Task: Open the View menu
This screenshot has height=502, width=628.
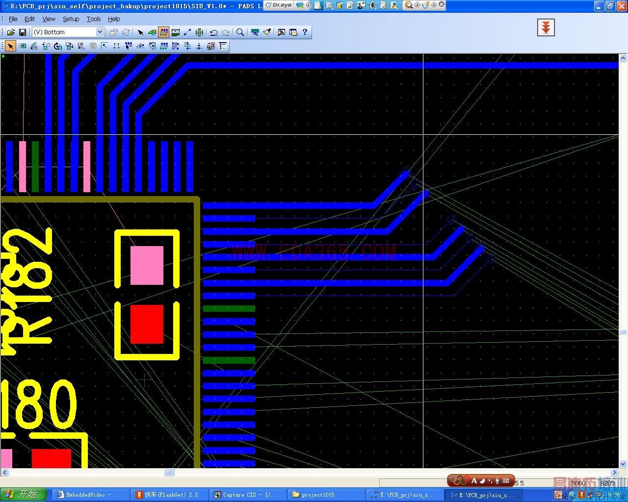Action: (x=49, y=19)
